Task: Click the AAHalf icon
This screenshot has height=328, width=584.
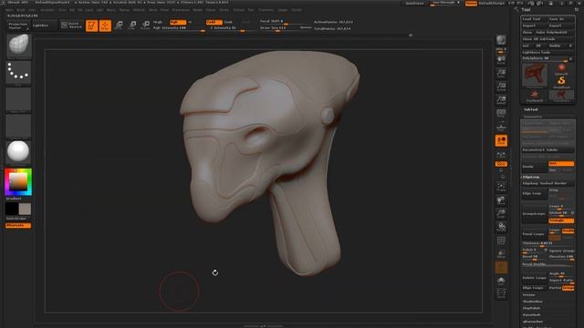Action: 501,100
